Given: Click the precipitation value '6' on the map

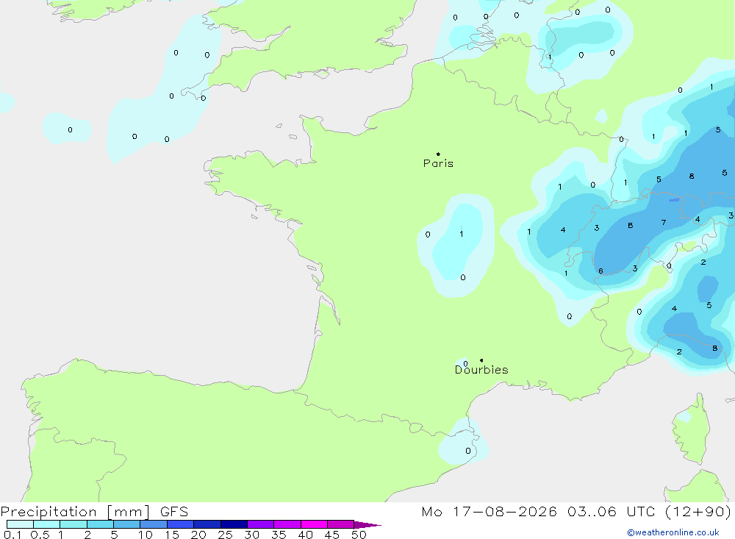Looking at the screenshot, I should point(601,271).
